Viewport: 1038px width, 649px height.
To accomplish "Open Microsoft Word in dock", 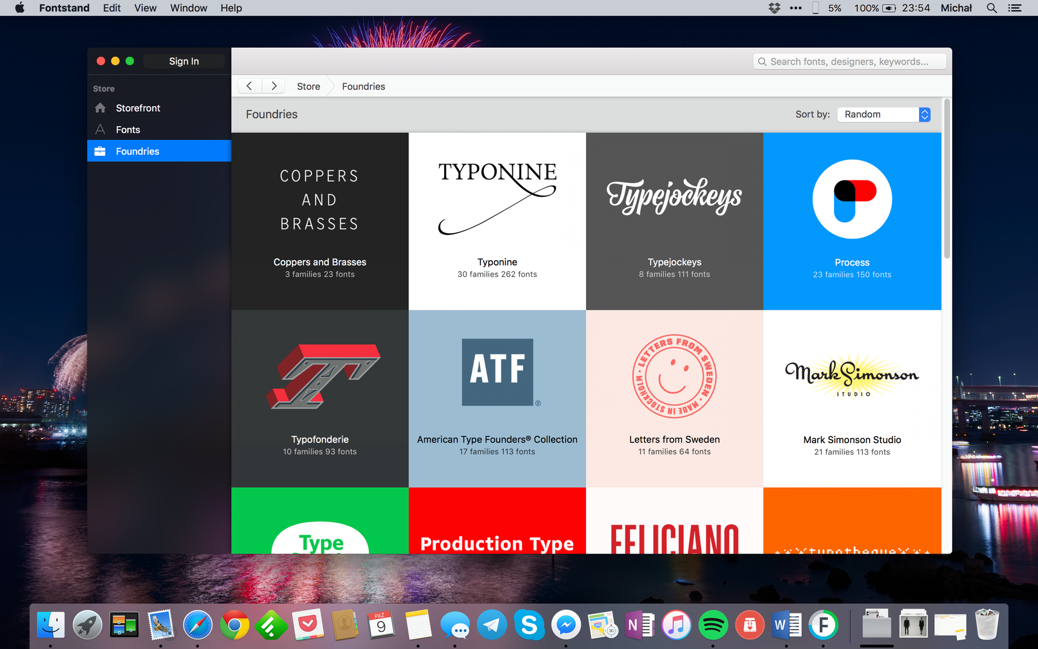I will pyautogui.click(x=786, y=625).
